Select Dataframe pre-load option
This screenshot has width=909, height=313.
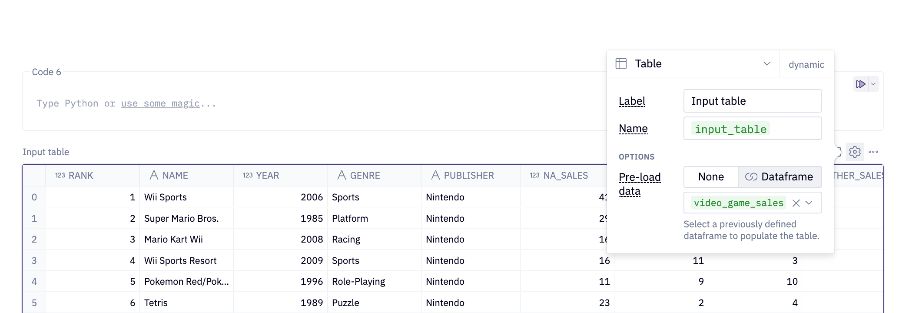coord(780,177)
